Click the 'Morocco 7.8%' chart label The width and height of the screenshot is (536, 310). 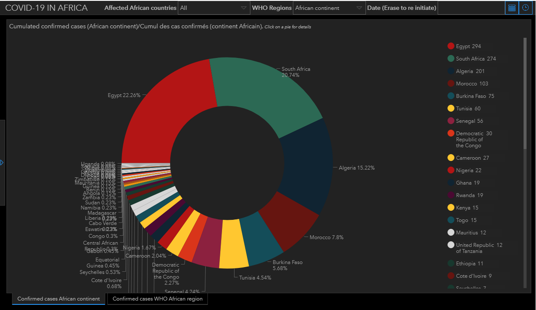(x=326, y=237)
